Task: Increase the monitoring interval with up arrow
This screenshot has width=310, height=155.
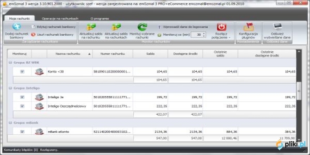Action: point(204,33)
